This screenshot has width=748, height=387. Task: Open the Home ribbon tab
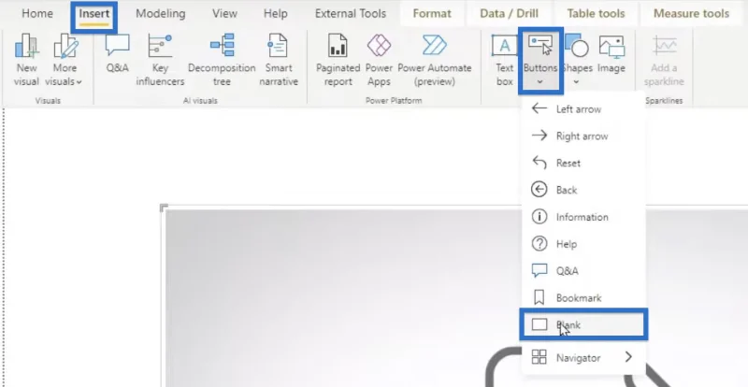click(37, 14)
